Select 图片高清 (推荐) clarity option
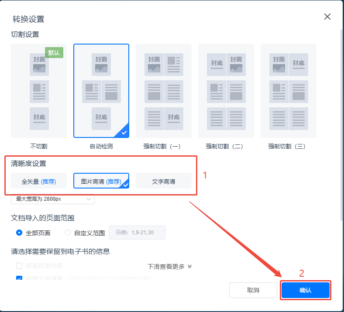 [x=101, y=181]
